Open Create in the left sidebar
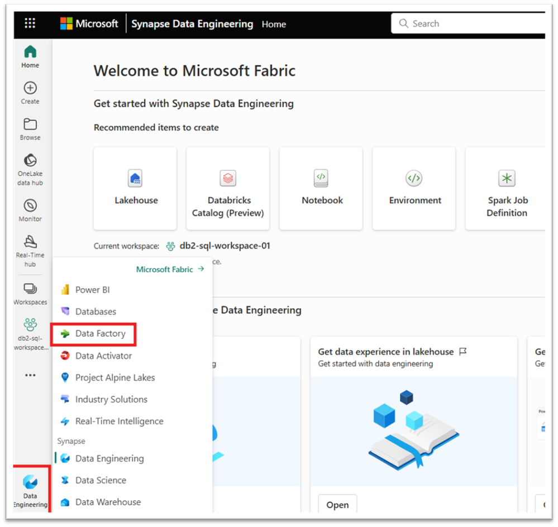558x527 pixels. 30,93
